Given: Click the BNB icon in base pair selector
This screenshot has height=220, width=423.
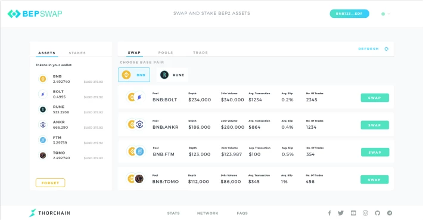Looking at the screenshot, I should (126, 75).
